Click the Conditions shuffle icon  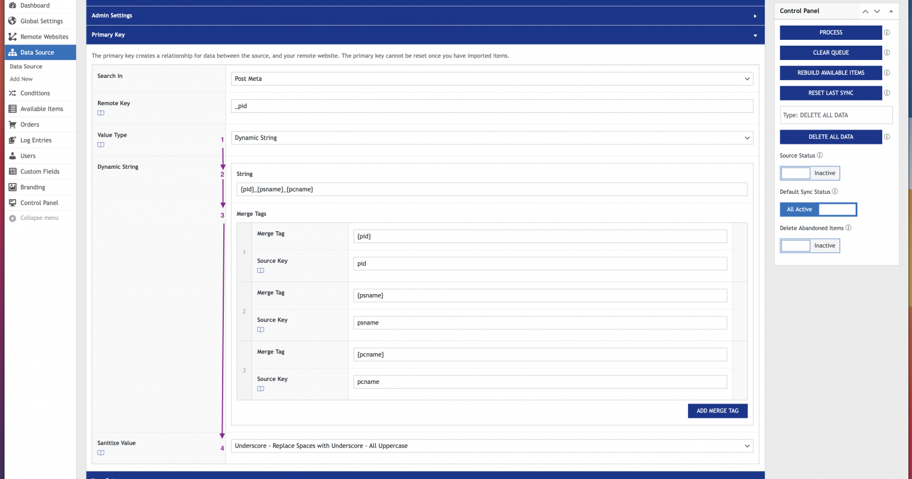click(x=12, y=93)
